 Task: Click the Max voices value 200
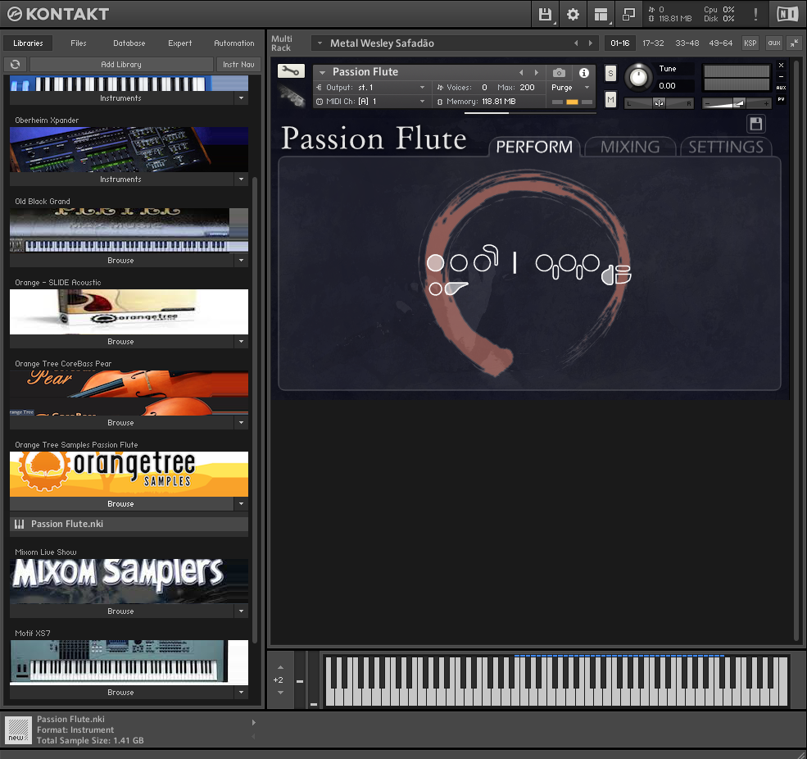tap(527, 88)
